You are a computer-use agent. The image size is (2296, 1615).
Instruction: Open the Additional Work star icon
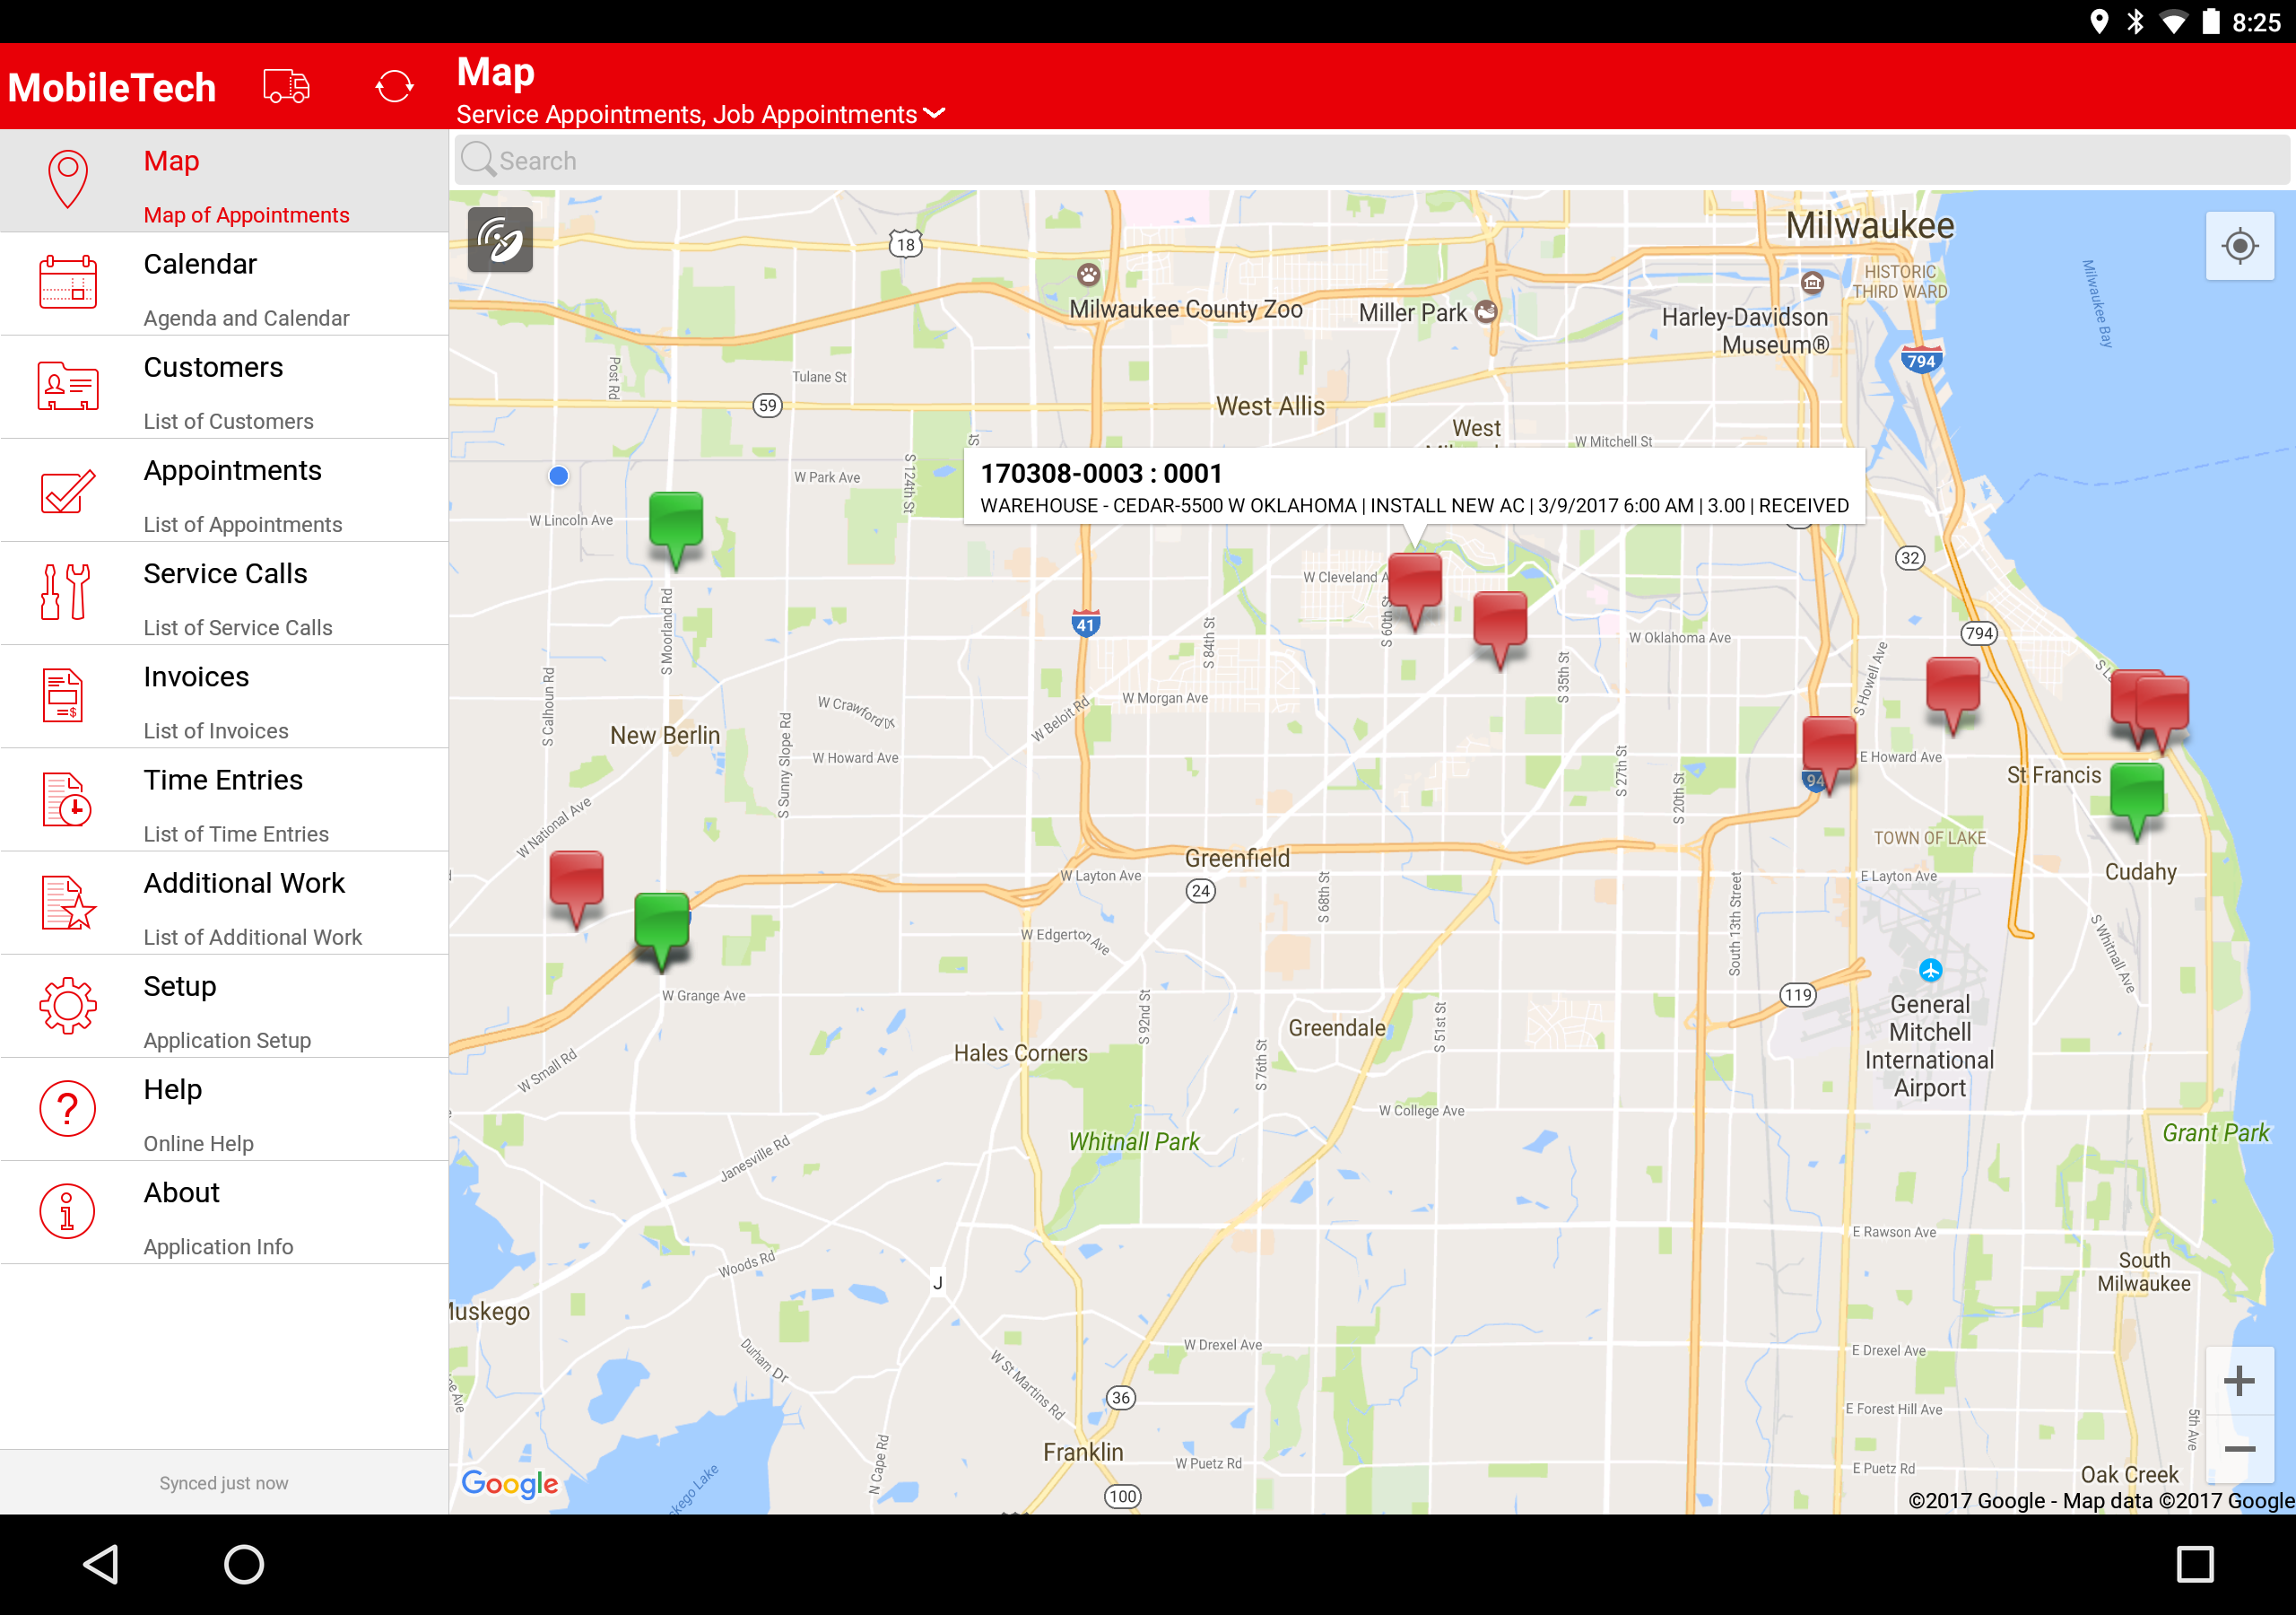pyautogui.click(x=68, y=903)
